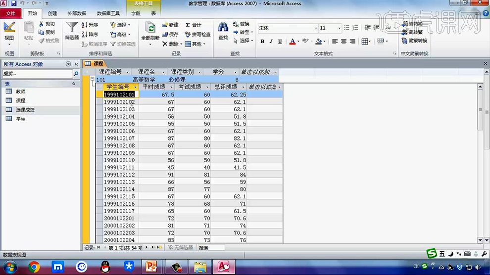Delete the record with 删除
The width and height of the screenshot is (490, 275).
(x=172, y=44)
